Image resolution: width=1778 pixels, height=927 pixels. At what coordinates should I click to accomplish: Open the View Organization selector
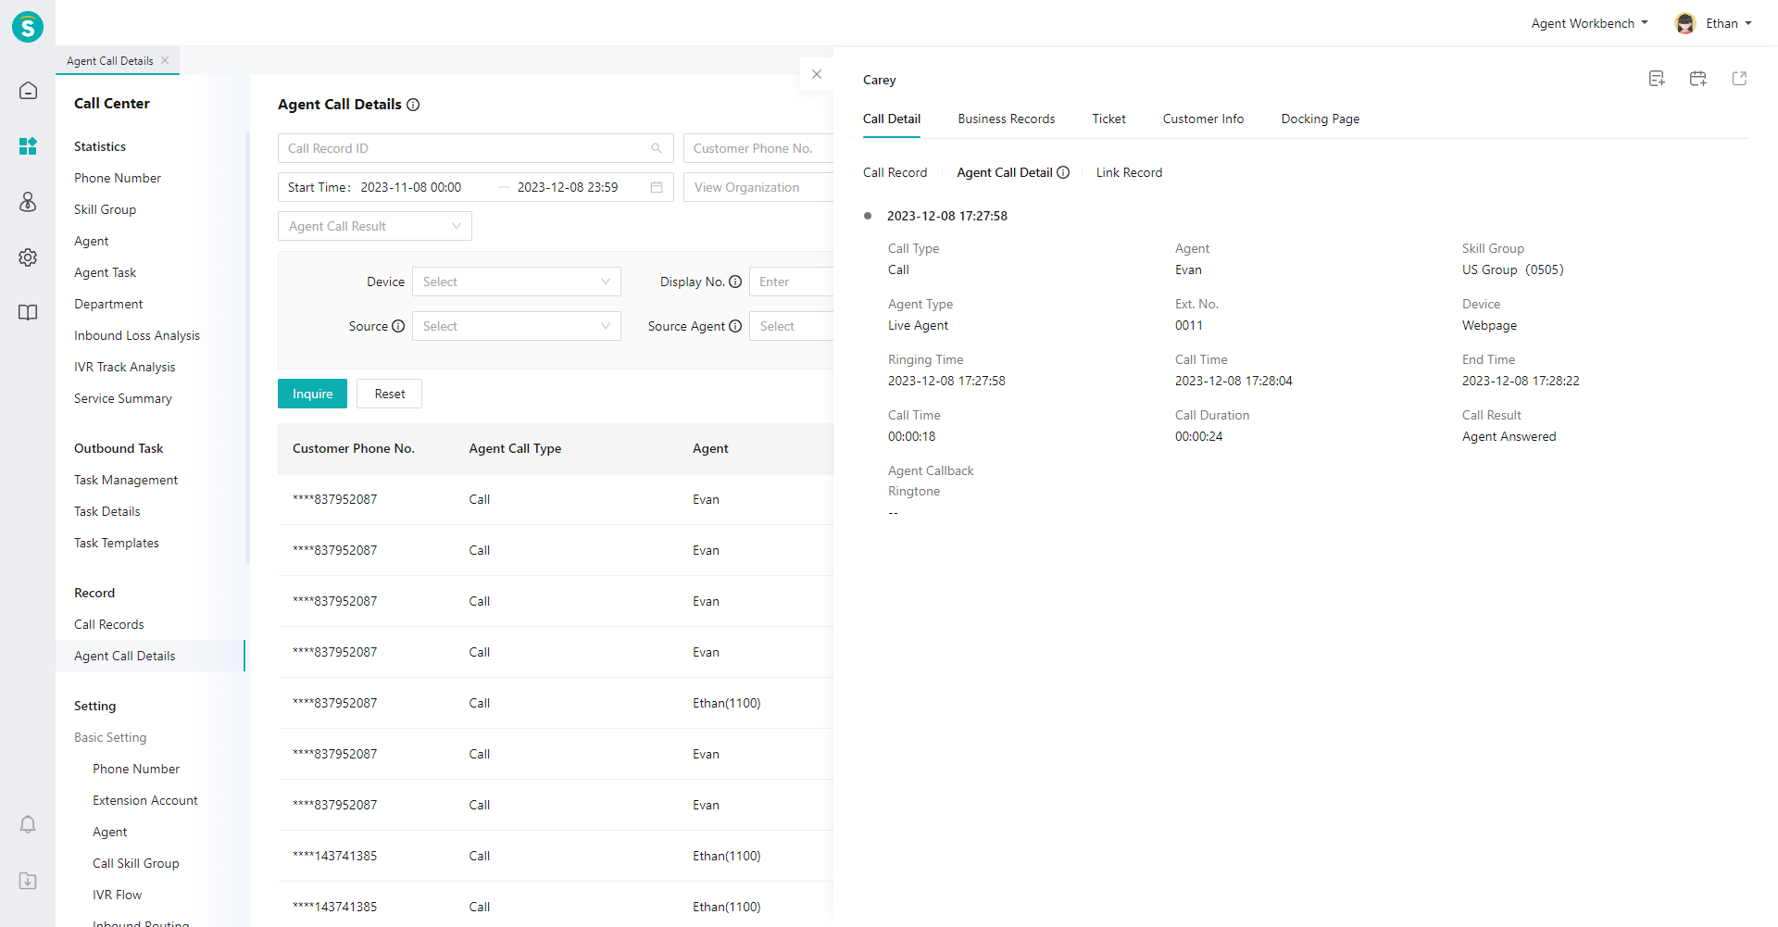click(x=758, y=187)
